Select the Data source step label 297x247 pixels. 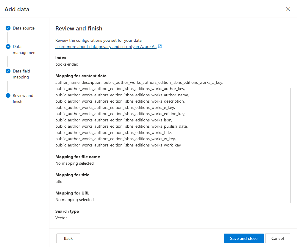[24, 28]
